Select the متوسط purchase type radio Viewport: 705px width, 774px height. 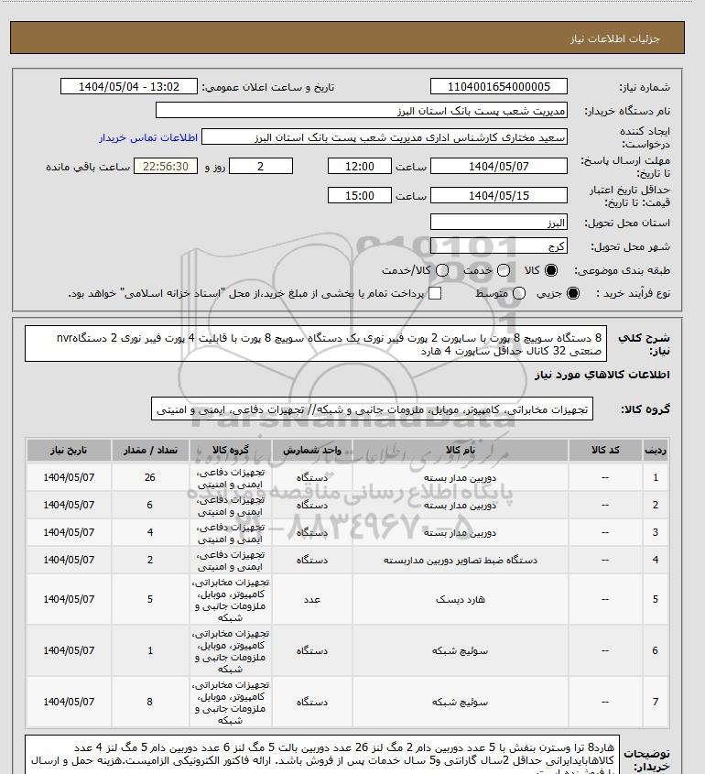click(518, 293)
